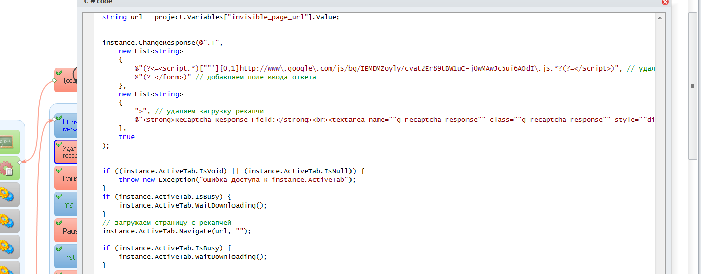Select the gear block just below the gear-with-document block
Screen dimensions: 701x274
click(x=9, y=194)
